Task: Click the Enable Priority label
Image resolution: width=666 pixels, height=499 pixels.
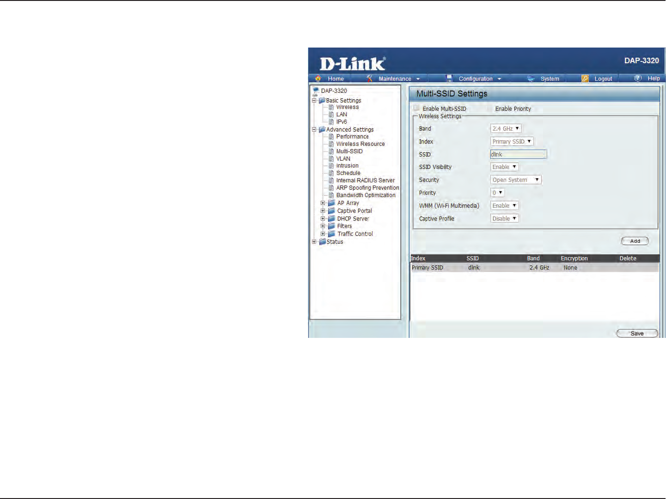Action: click(x=513, y=109)
